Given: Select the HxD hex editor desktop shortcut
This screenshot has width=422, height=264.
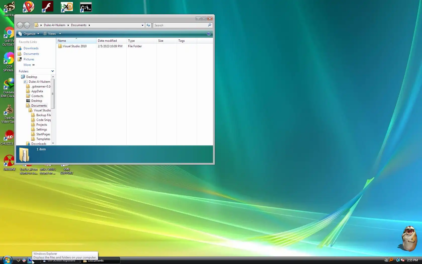Looking at the screenshot, I should (x=67, y=7).
